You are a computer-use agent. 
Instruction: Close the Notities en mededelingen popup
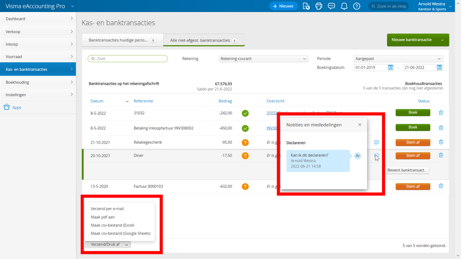click(x=360, y=125)
